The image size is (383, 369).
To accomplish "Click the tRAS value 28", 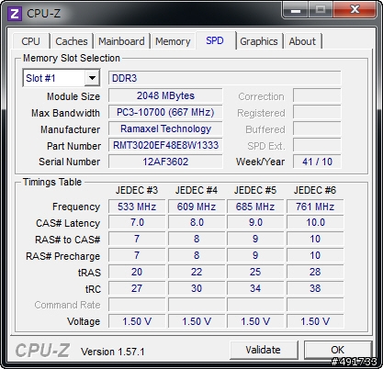I will [x=315, y=272].
